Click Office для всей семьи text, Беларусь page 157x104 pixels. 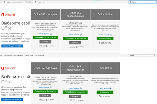pyautogui.click(x=45, y=24)
